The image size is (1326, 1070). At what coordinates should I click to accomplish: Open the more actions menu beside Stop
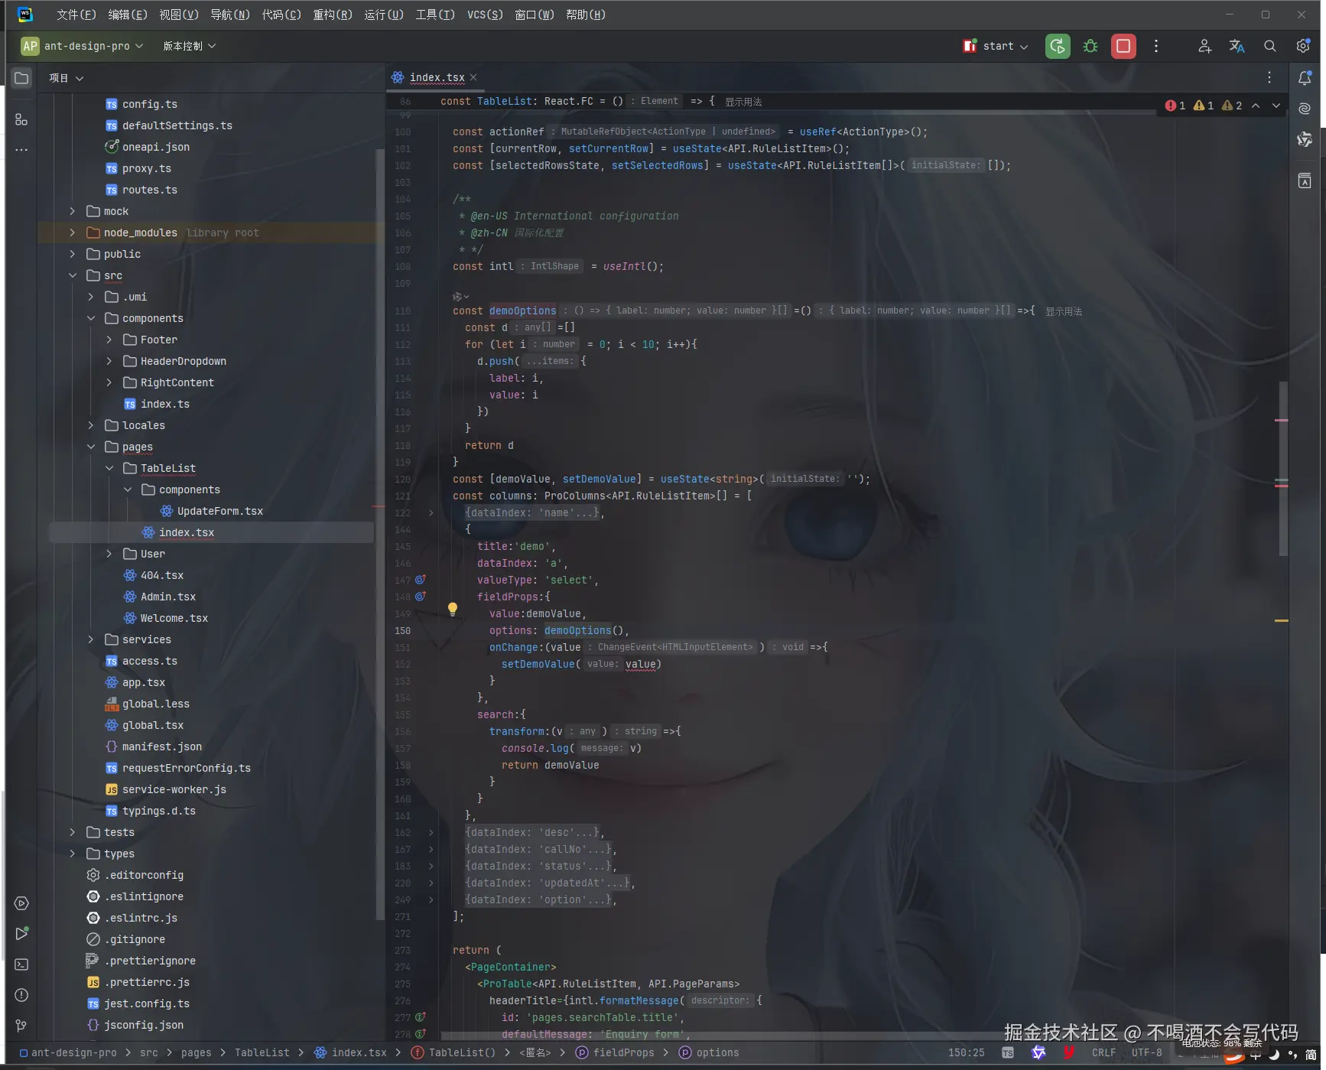pos(1156,46)
